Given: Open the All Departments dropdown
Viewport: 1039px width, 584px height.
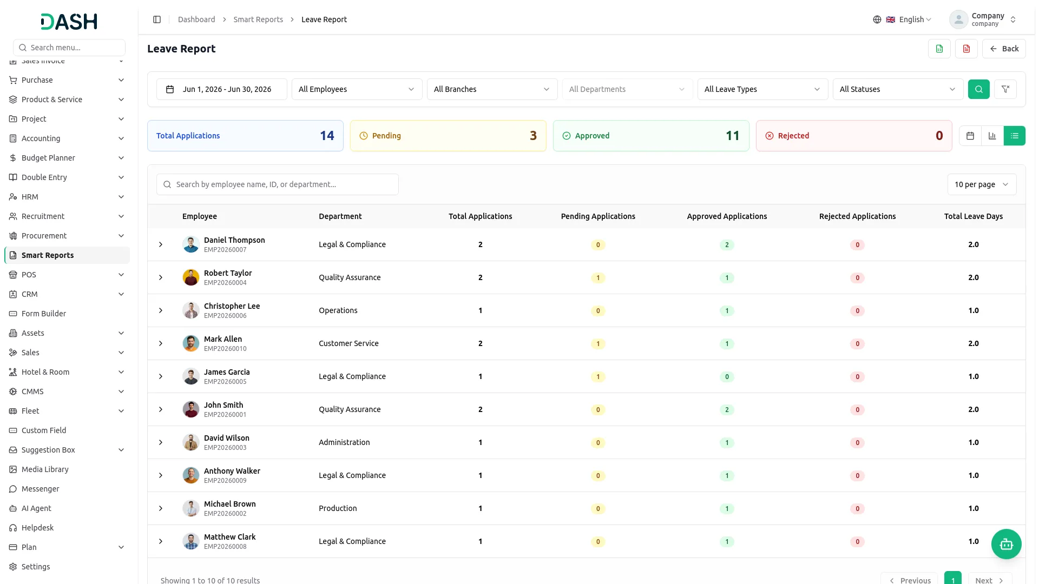Looking at the screenshot, I should click(x=628, y=89).
